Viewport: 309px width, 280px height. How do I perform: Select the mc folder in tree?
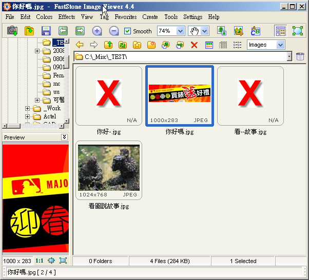coord(52,84)
